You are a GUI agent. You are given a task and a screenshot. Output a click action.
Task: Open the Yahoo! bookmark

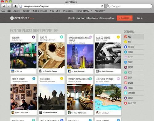pos(26,11)
